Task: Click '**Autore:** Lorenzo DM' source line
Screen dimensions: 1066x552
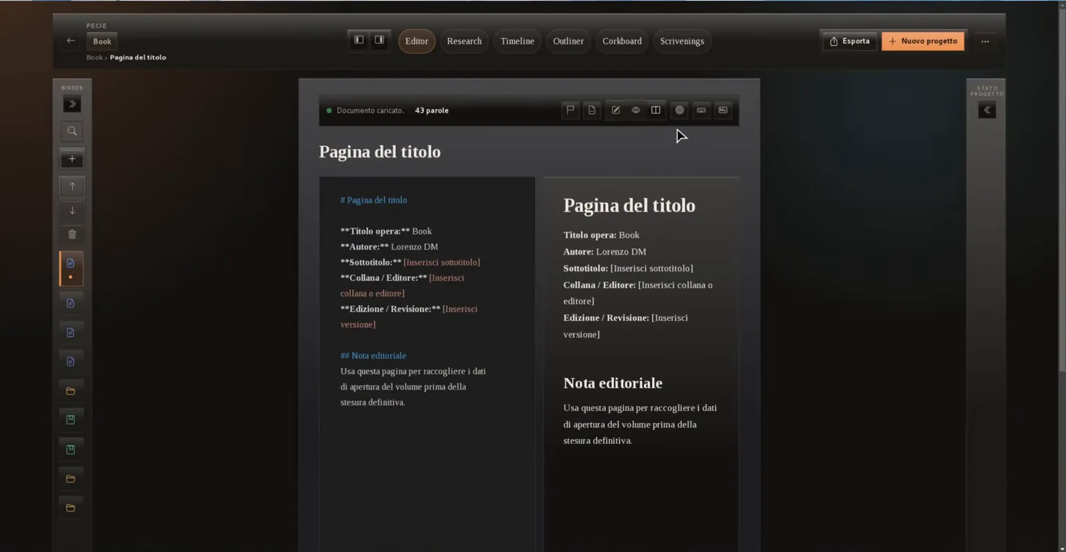Action: tap(389, 247)
